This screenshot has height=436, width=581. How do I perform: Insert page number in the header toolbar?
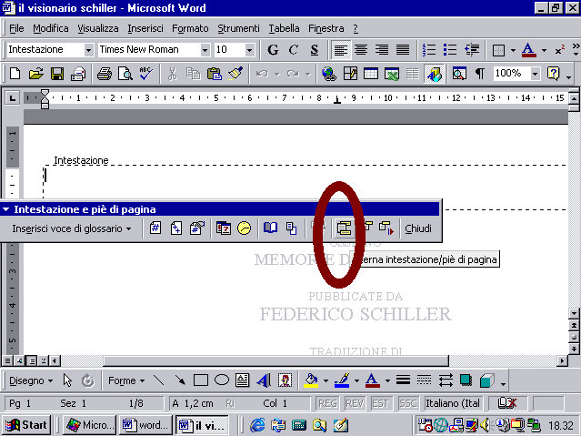coord(155,228)
